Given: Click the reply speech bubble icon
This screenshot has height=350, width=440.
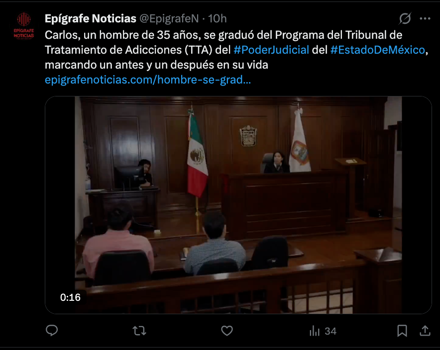Looking at the screenshot, I should (x=52, y=331).
